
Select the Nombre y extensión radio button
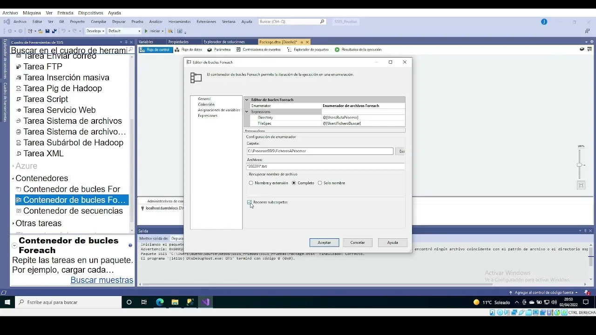click(x=251, y=183)
